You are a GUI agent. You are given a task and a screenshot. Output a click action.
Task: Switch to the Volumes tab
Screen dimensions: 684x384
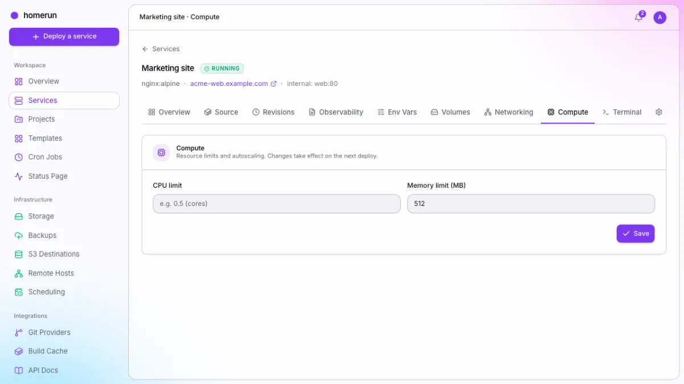[450, 112]
